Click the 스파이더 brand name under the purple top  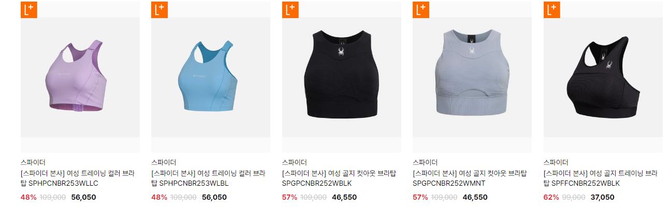pyautogui.click(x=33, y=162)
